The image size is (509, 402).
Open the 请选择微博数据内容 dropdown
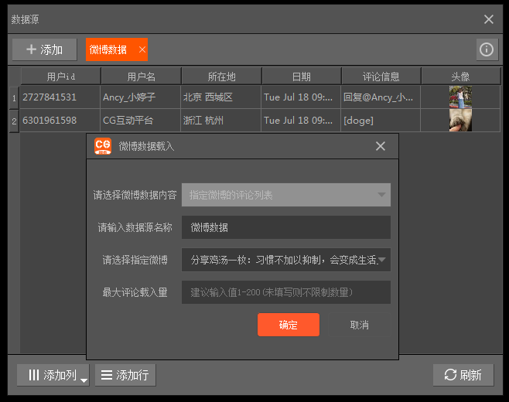[286, 195]
